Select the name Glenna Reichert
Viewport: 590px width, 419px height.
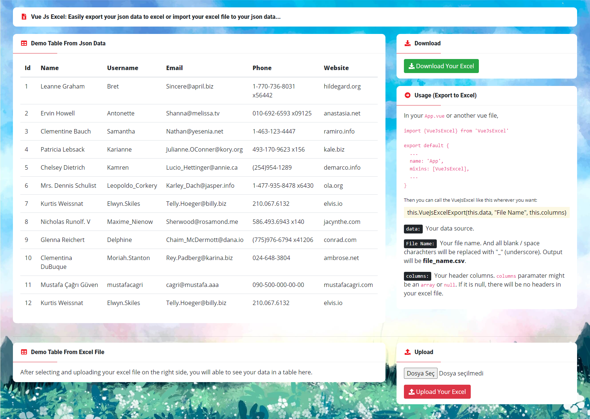(x=62, y=240)
